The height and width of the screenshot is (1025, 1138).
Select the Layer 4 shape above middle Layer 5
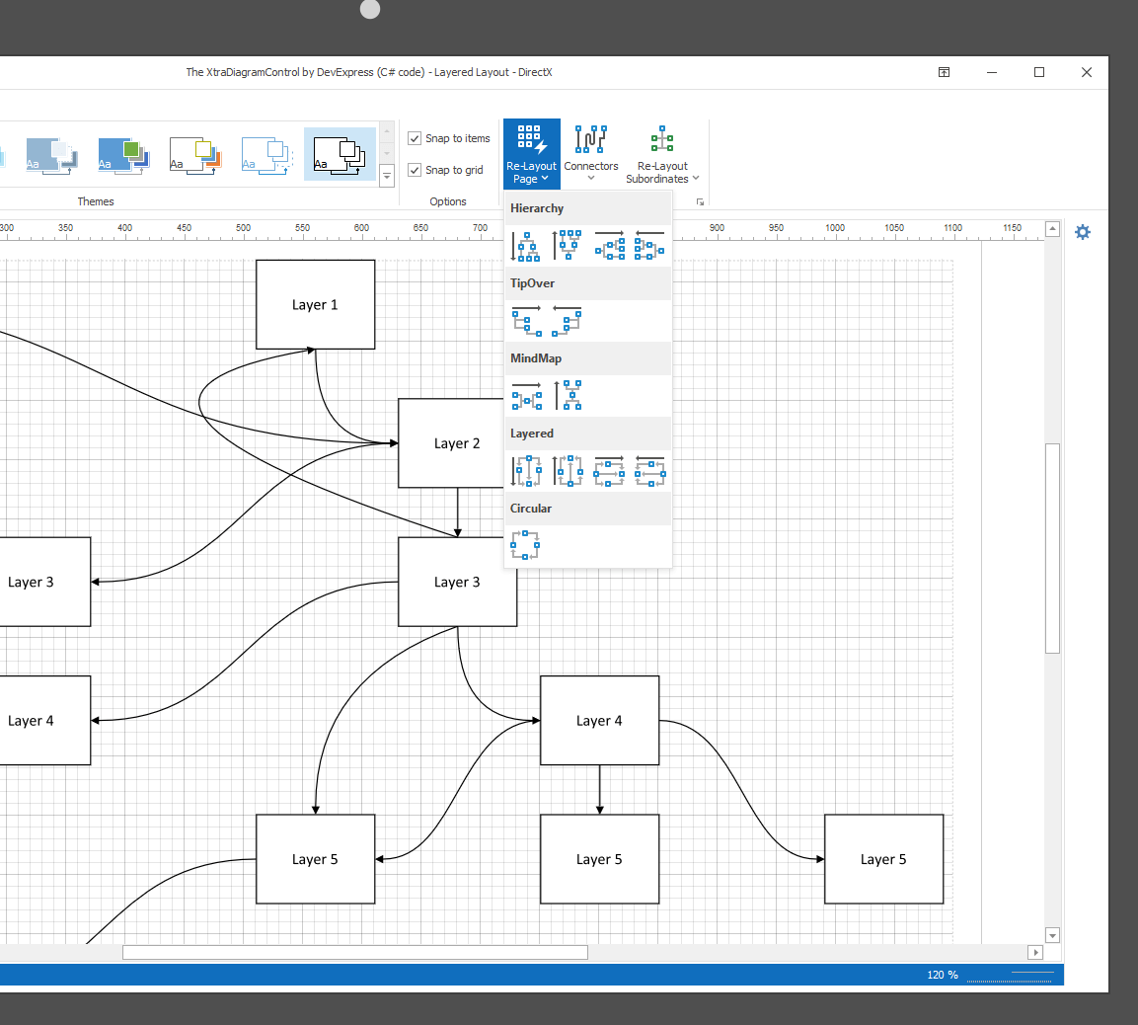[599, 721]
